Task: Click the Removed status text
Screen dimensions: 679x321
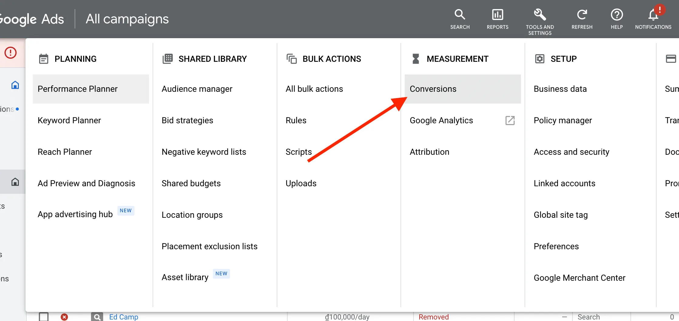Action: (434, 317)
